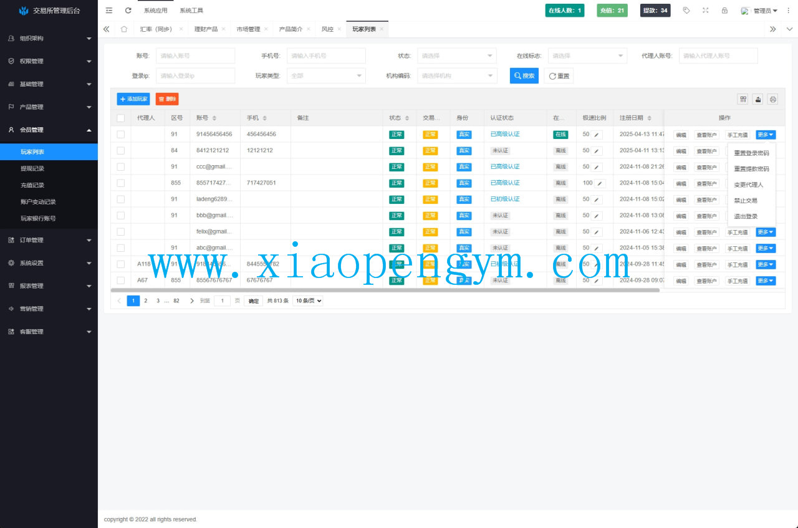The height and width of the screenshot is (528, 798).
Task: Open the 玩家类型 dropdown
Action: (326, 75)
